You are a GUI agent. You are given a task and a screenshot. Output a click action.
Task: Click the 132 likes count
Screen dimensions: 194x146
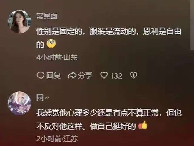(116, 76)
